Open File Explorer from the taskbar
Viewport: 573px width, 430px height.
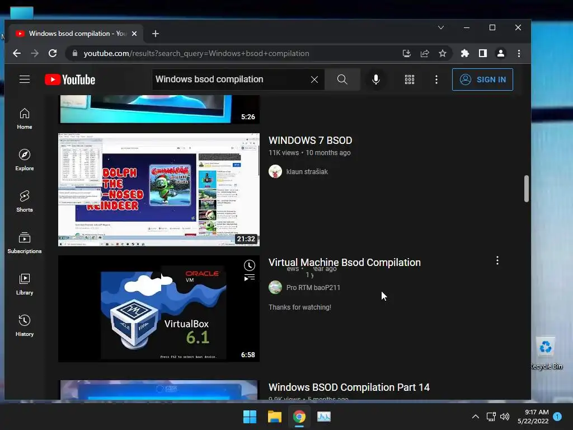point(274,417)
